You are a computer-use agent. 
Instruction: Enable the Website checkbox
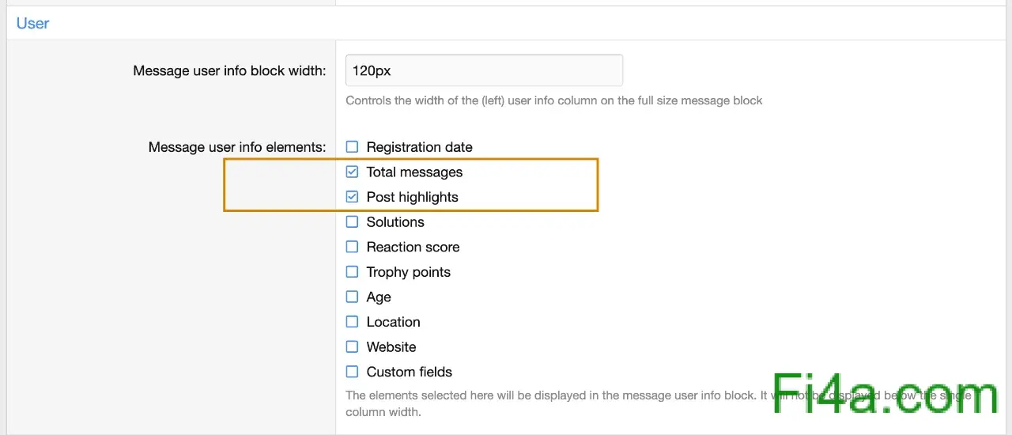pos(352,347)
